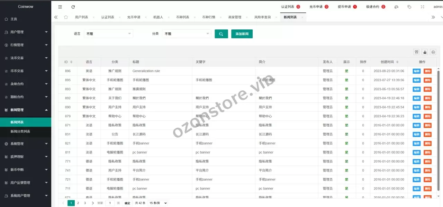Open the 分类 category dropdown

(x=187, y=34)
